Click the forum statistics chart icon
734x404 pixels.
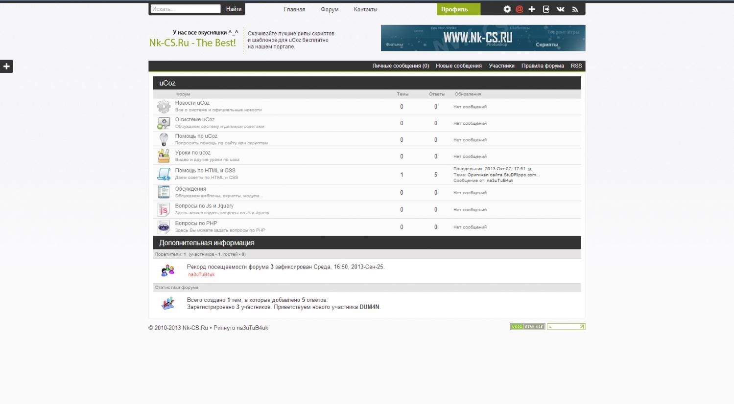168,304
